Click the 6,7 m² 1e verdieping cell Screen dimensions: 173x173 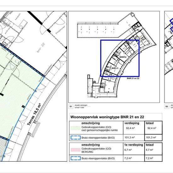coord(128,150)
